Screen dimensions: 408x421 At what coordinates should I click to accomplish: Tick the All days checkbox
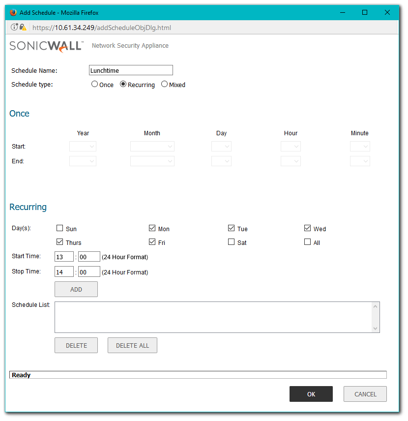(308, 242)
